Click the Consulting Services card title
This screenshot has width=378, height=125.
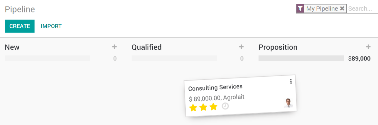215,87
